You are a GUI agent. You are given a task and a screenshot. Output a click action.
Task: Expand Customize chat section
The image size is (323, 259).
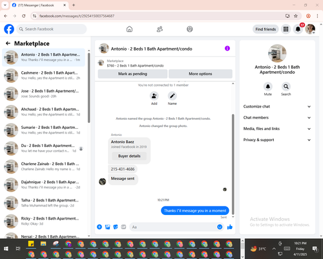tap(277, 106)
